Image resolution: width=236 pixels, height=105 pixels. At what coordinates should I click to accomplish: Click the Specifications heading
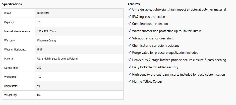[x=12, y=4]
